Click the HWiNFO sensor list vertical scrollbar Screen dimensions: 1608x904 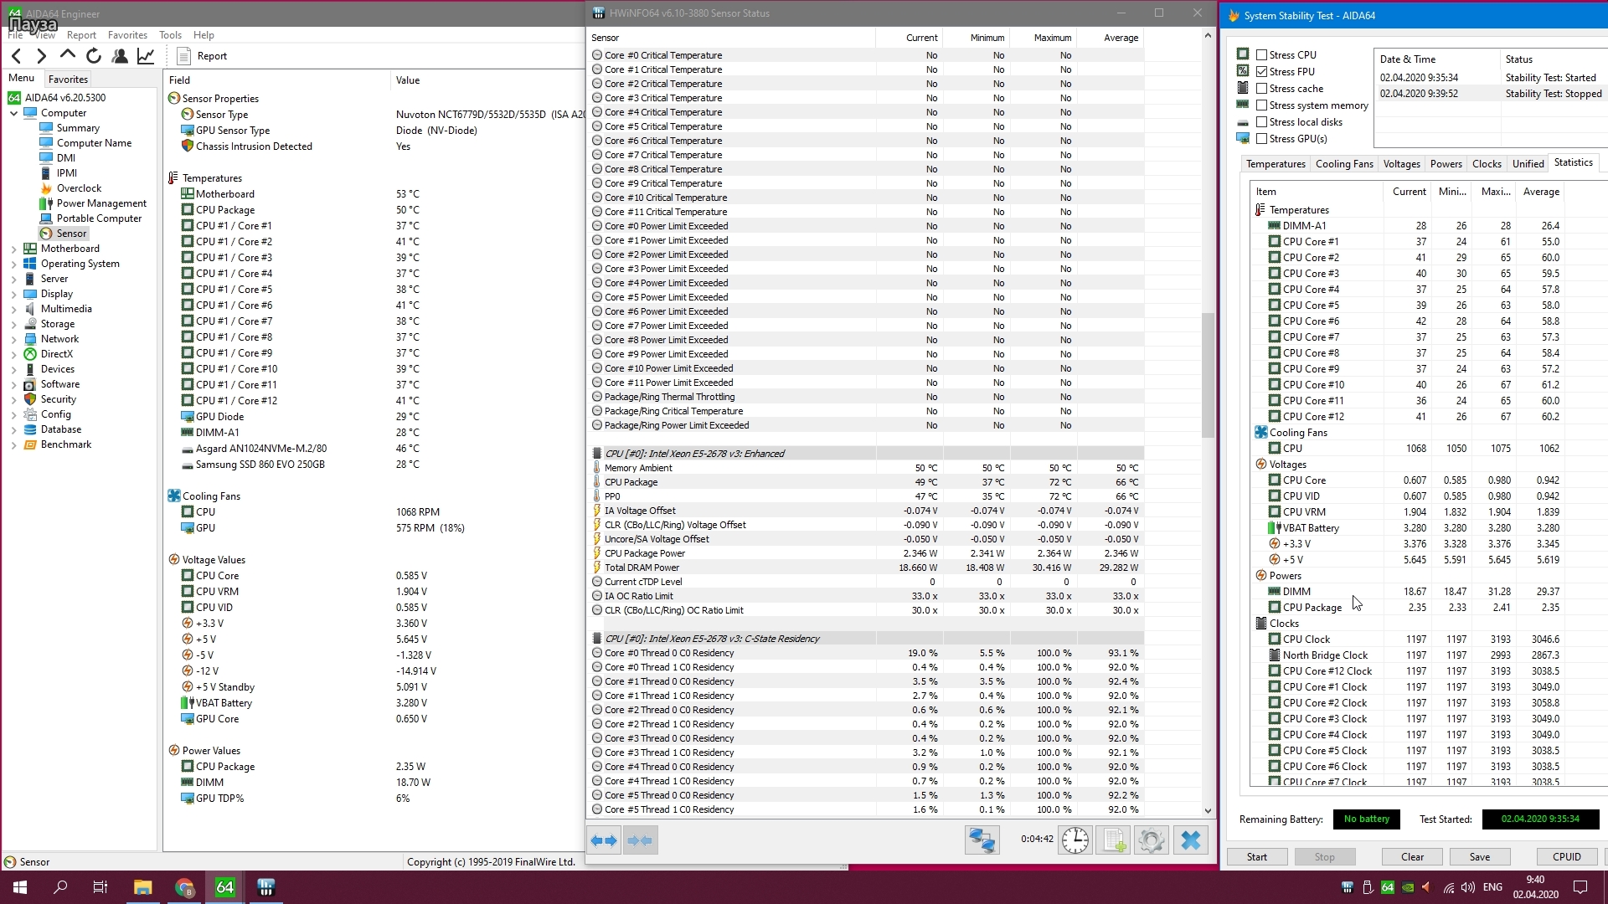point(1207,377)
